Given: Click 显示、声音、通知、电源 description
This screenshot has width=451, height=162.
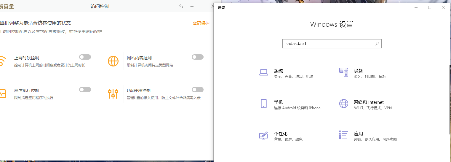Looking at the screenshot, I should (x=294, y=77).
